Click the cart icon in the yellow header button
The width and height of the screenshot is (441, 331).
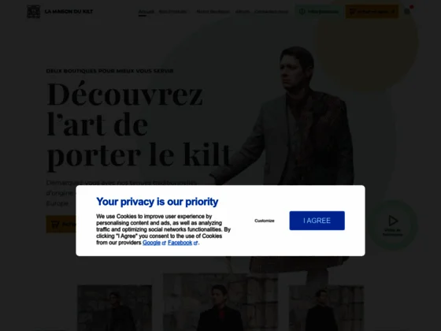pyautogui.click(x=352, y=12)
